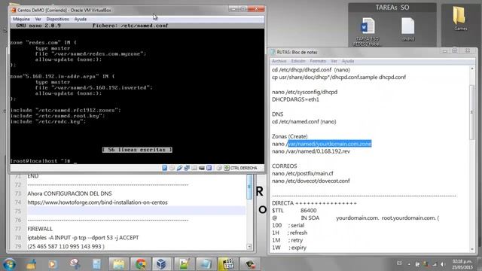Click the broom cleaner taskbar icon
Image resolution: width=482 pixels, height=271 pixels.
coord(31,264)
